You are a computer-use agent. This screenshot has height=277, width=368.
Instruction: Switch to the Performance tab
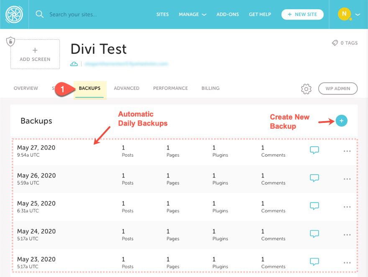[x=170, y=88]
